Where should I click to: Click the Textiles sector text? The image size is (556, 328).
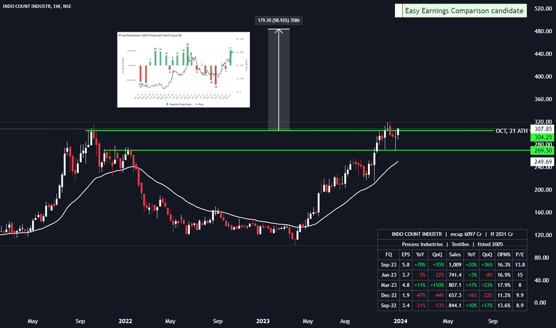point(461,245)
